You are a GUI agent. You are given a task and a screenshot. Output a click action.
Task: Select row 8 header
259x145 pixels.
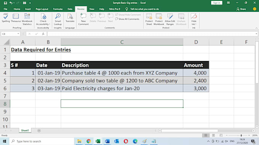click(x=5, y=104)
